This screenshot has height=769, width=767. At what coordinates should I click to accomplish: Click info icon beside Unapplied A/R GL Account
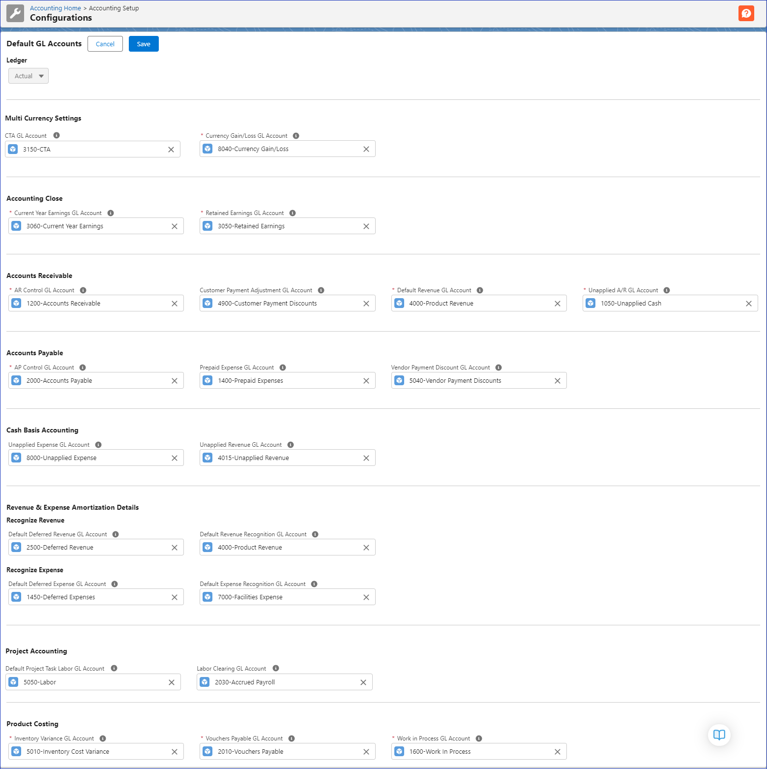[x=667, y=290]
